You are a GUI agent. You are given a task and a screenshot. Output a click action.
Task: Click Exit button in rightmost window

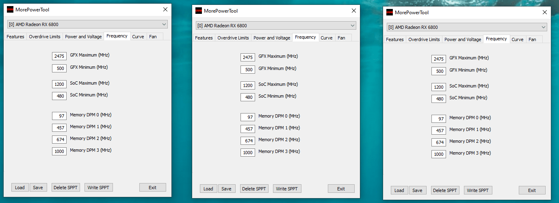532,190
